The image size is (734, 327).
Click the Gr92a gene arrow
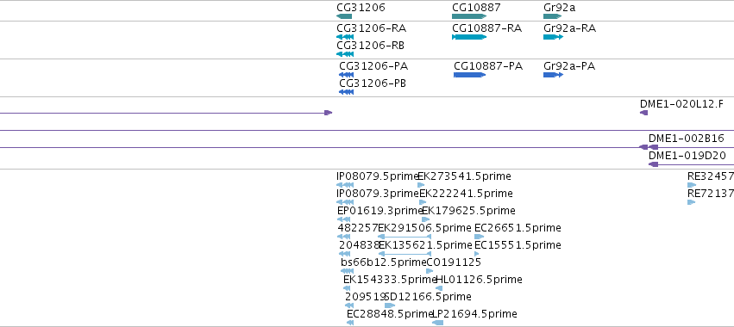pos(552,16)
